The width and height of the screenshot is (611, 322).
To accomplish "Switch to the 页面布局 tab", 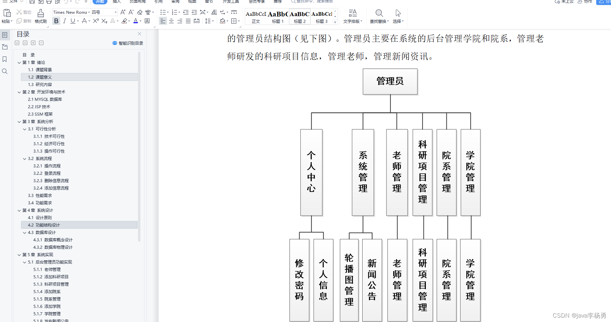I will pyautogui.click(x=138, y=2).
